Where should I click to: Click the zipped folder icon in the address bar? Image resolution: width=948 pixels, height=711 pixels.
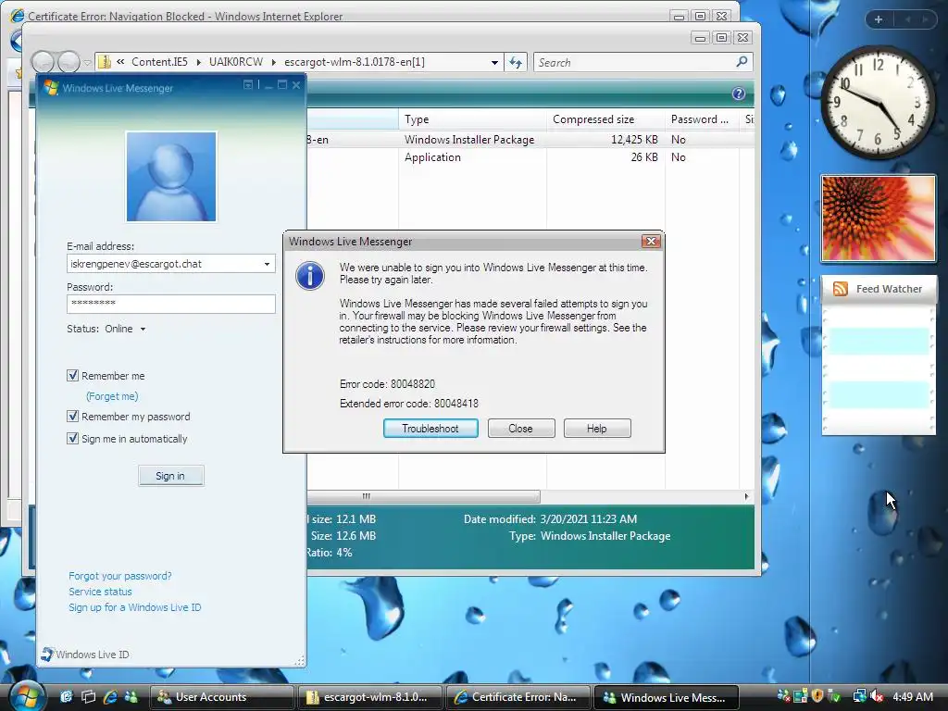tap(105, 62)
